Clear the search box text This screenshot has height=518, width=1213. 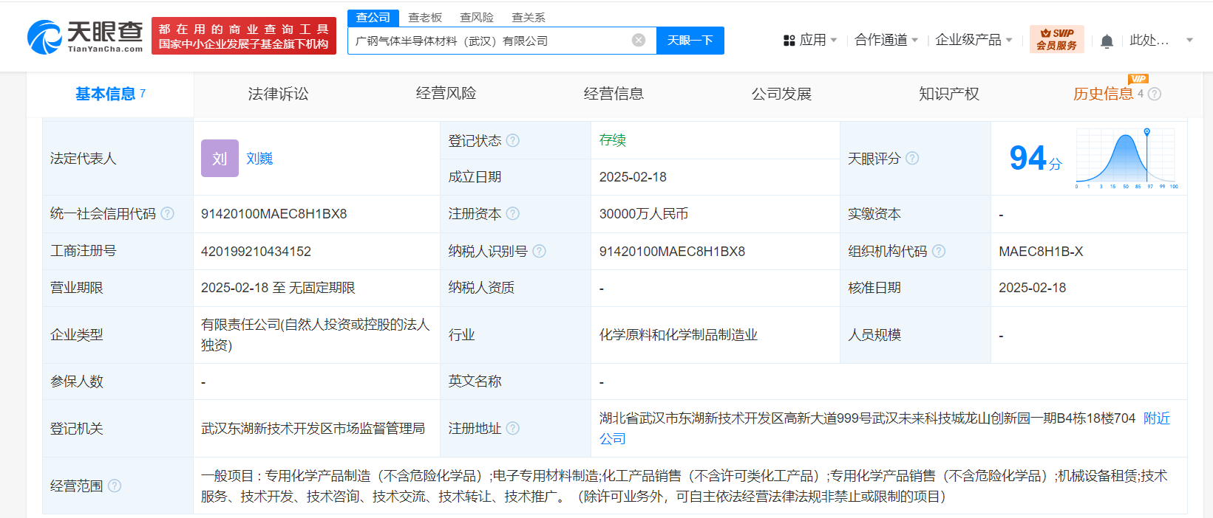(639, 40)
